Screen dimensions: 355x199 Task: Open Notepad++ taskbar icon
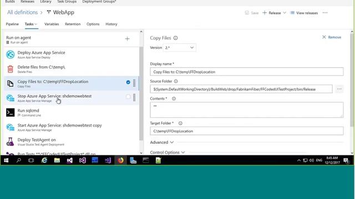[158, 160]
